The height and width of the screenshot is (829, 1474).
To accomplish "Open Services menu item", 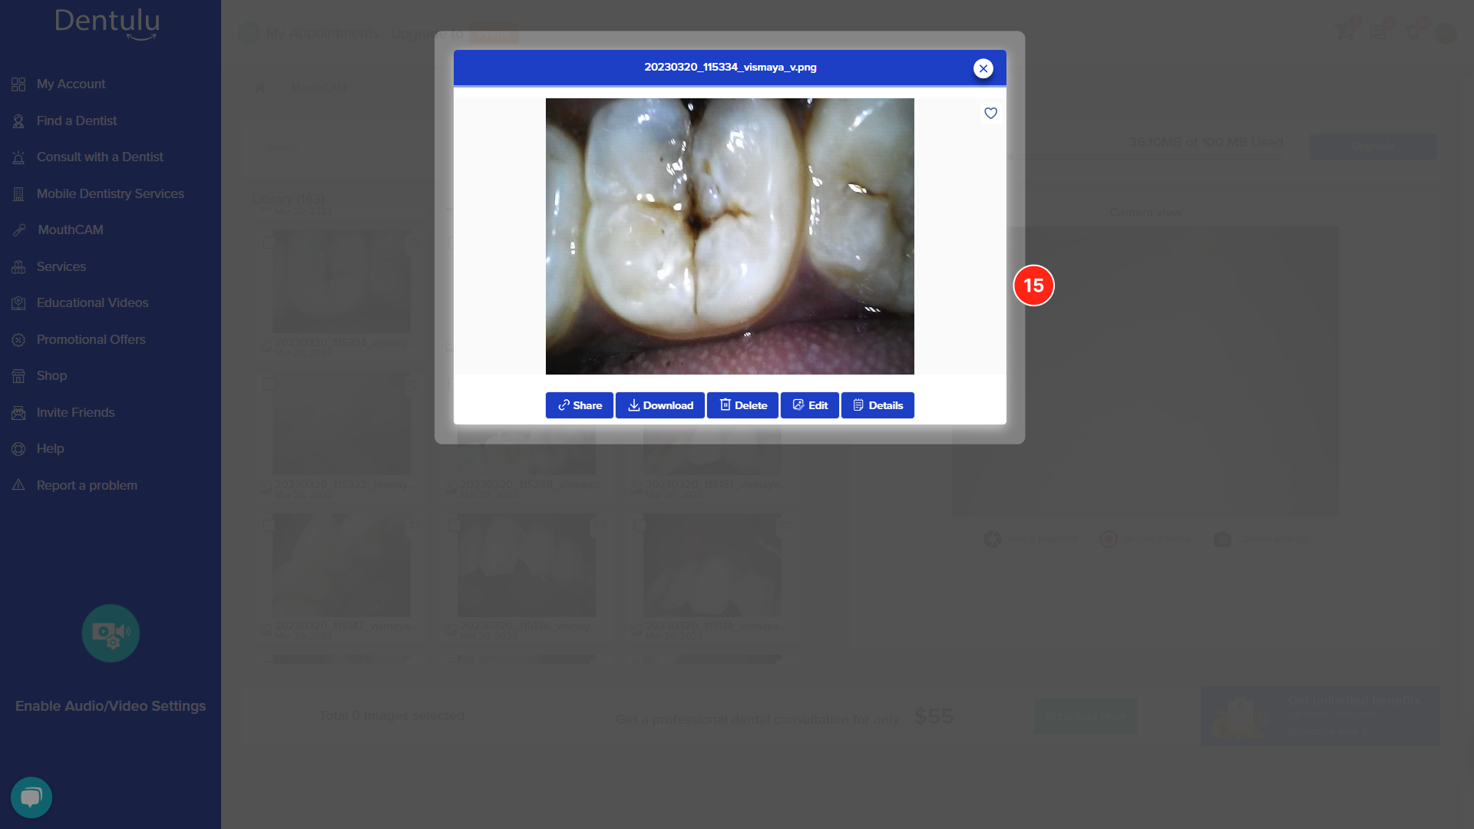I will point(61,266).
